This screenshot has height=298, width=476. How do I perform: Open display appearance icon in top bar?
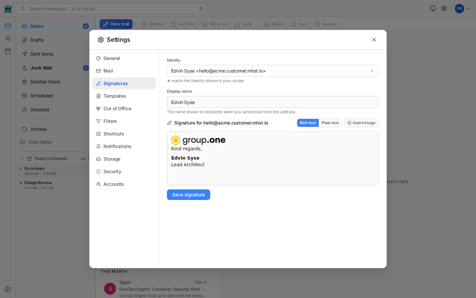click(x=432, y=8)
